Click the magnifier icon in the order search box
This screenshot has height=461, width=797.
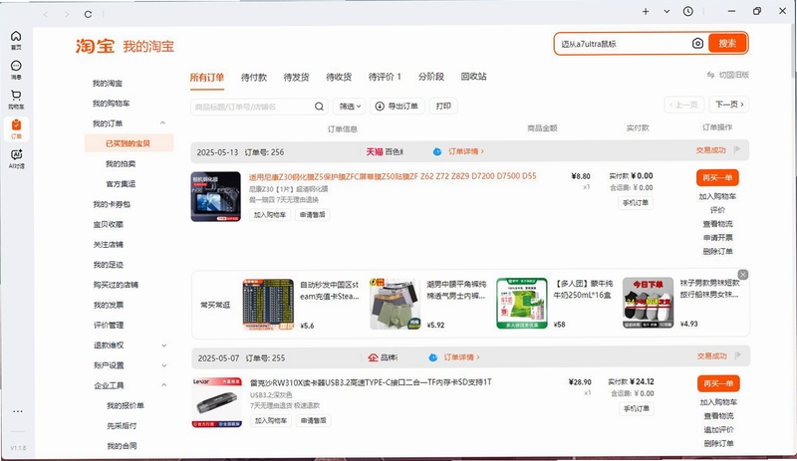(319, 107)
